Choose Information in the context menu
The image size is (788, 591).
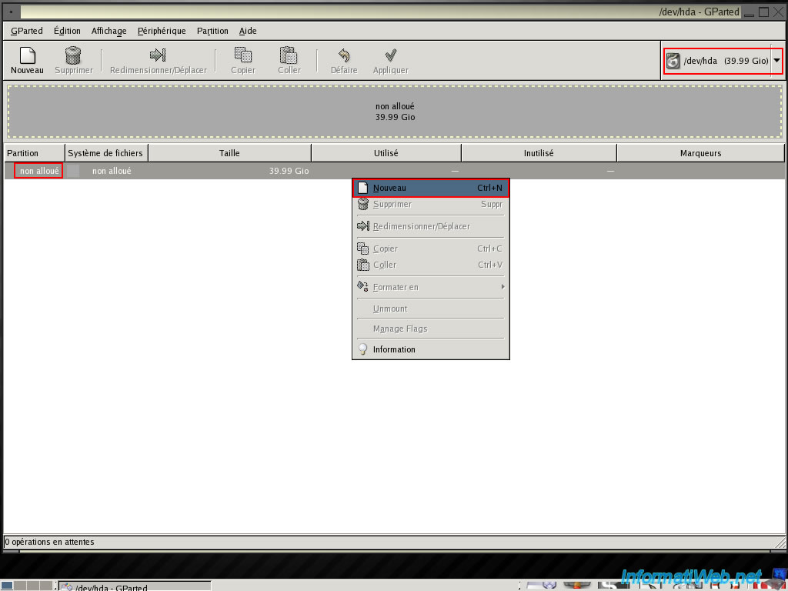coord(431,349)
